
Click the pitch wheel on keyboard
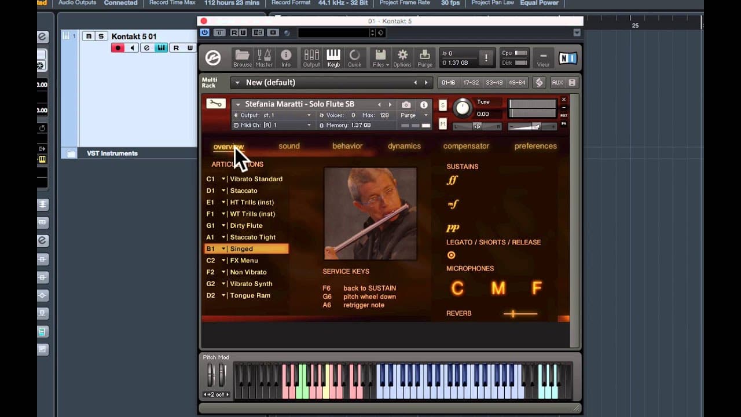tap(211, 375)
